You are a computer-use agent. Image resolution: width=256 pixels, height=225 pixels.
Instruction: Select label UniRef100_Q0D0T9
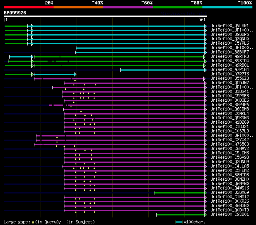pyautogui.click(x=230, y=210)
